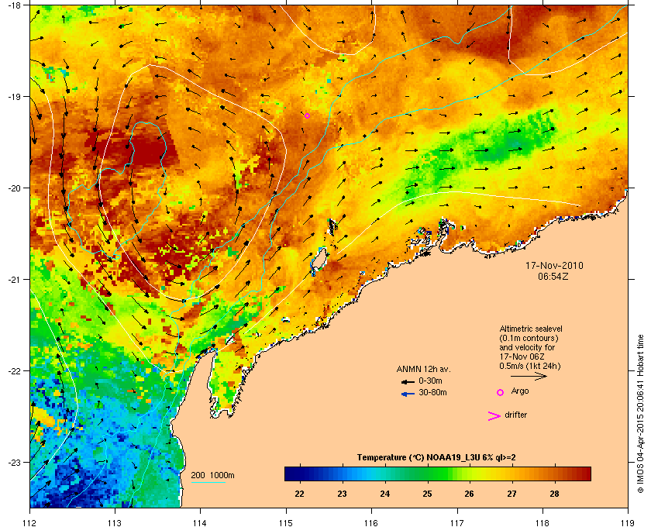Click the 'and velocity for' legend line
Viewport: 651px width, 527px height.
(x=527, y=347)
